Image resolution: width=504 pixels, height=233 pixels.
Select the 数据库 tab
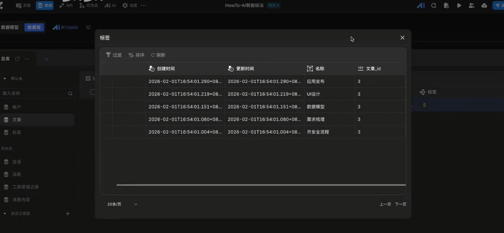pos(34,28)
